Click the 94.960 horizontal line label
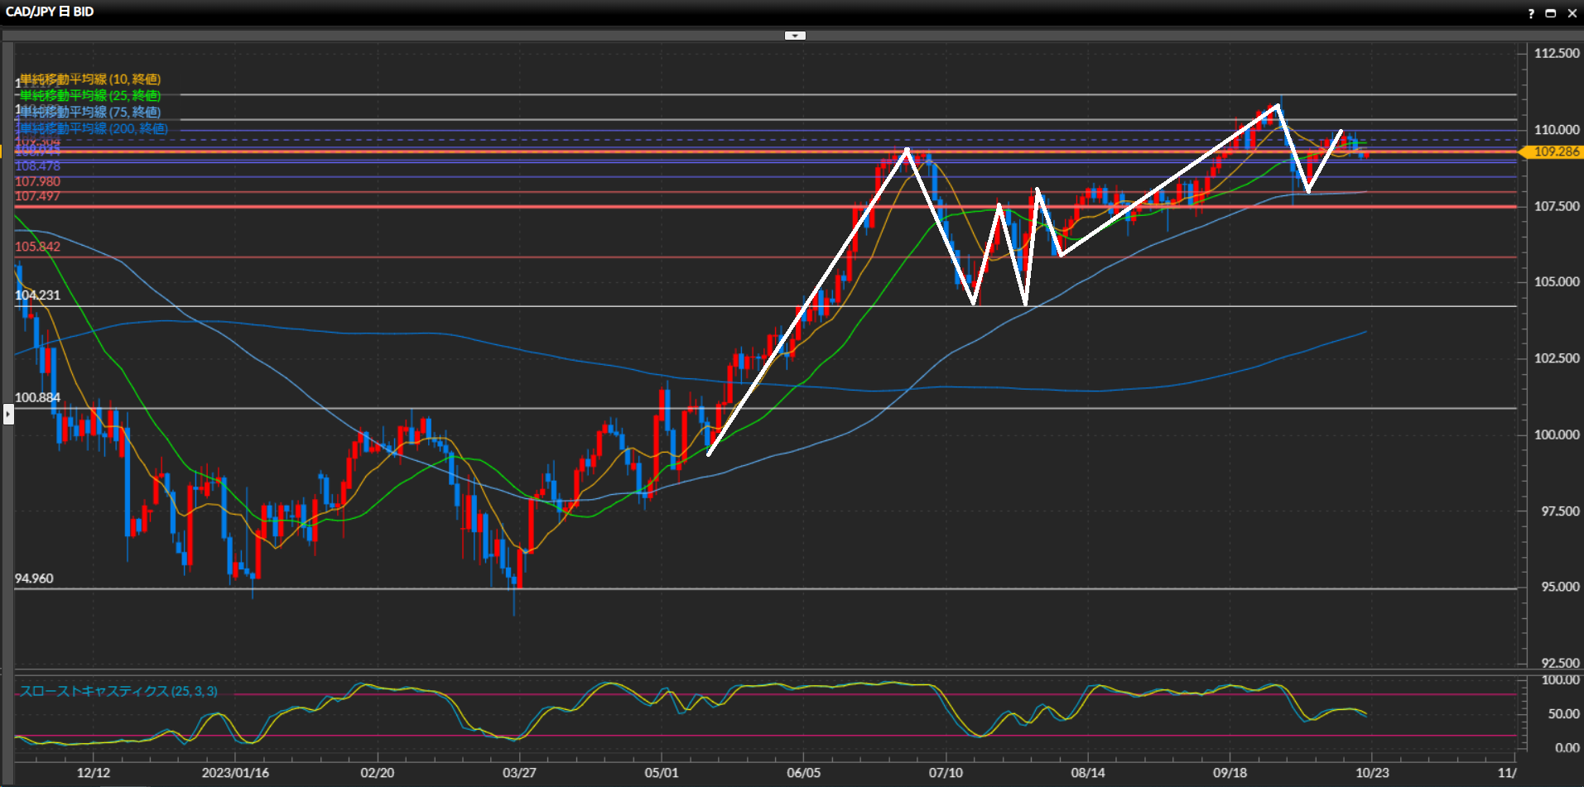The image size is (1584, 787). point(34,578)
